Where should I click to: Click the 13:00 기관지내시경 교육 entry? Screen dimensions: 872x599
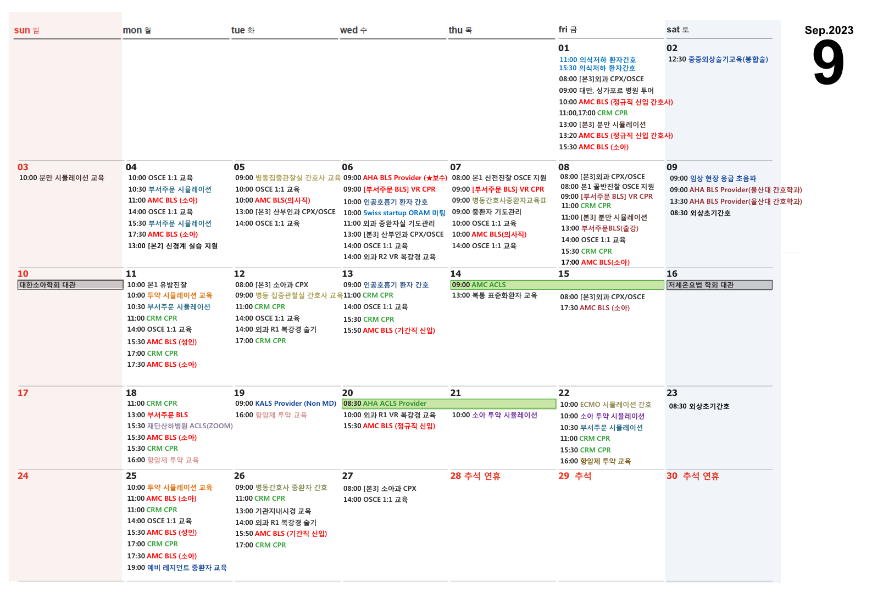273,511
